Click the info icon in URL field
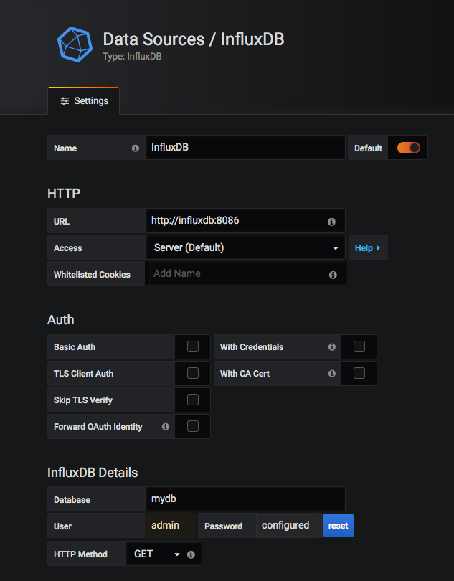 331,222
